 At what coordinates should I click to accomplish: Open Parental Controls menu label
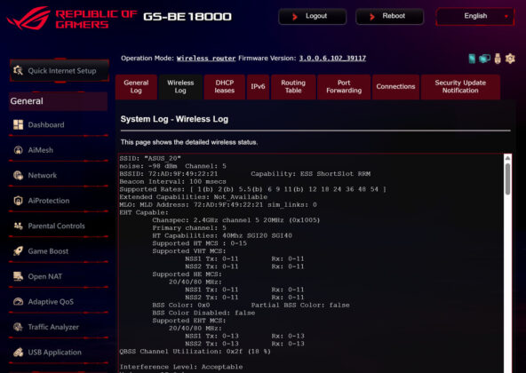(56, 226)
